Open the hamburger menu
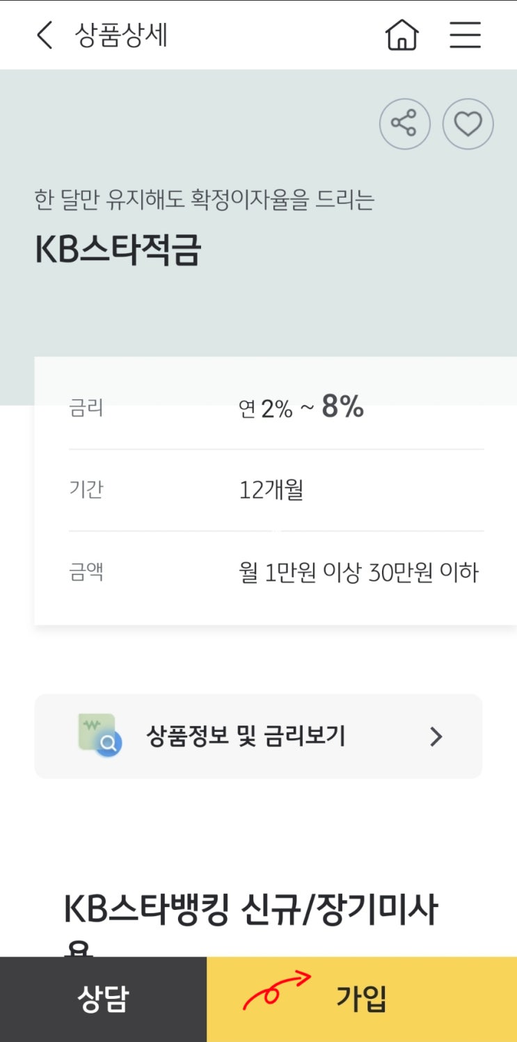Screen dimensions: 517x1042 (x=465, y=35)
